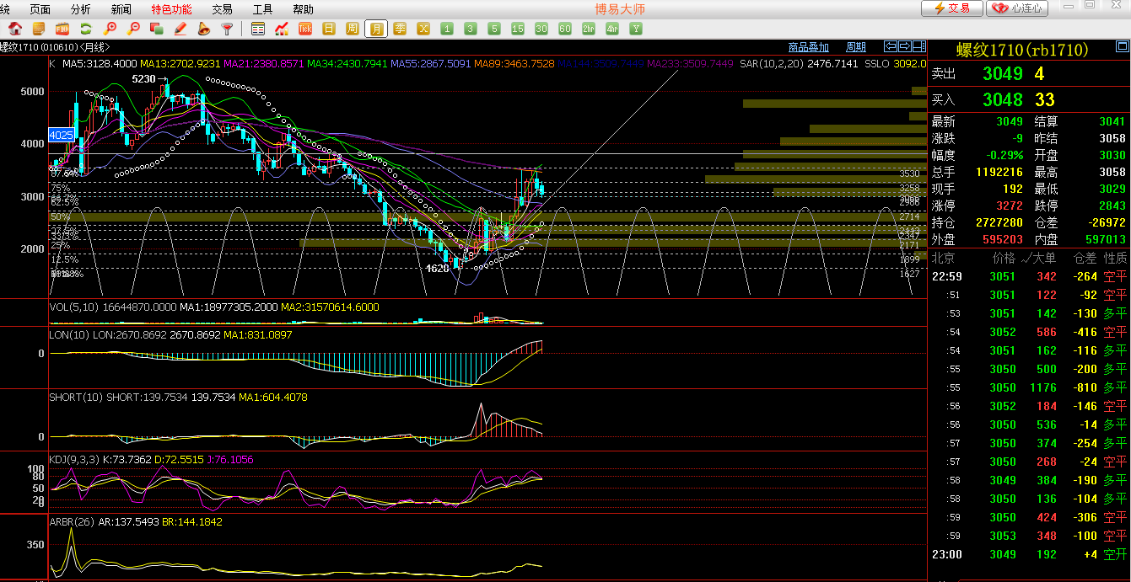Click the 性质 column header

pos(1116,258)
